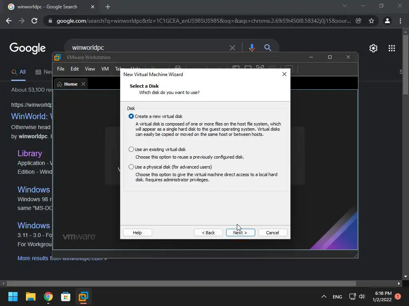The image size is (409, 306).
Task: Click the Chrome vertical scrollbar thumb
Action: click(x=405, y=65)
